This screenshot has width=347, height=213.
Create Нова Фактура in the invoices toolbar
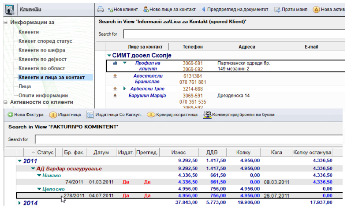pyautogui.click(x=26, y=115)
